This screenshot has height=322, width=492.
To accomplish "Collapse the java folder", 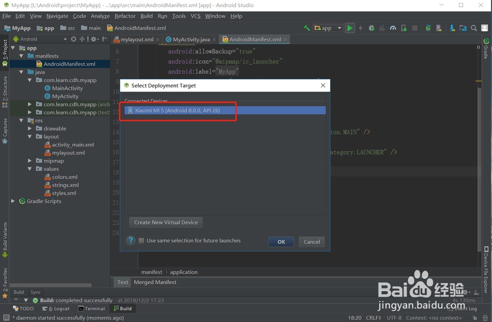I will tap(21, 72).
